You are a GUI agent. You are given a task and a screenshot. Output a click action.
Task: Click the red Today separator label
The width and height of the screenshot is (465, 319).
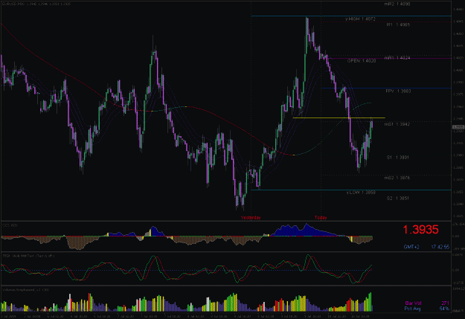321,218
